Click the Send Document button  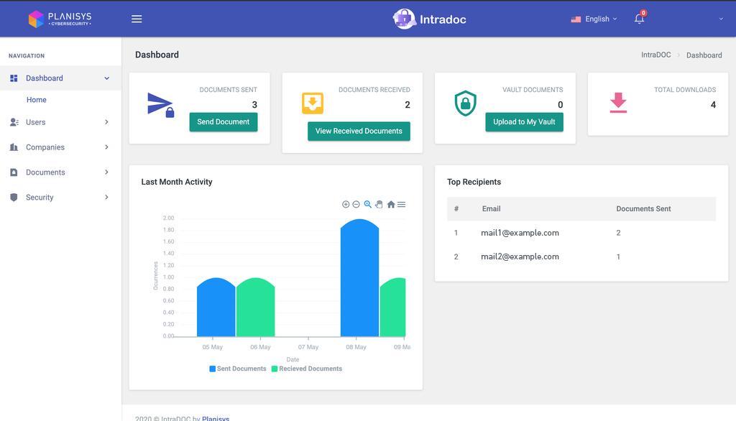[223, 122]
